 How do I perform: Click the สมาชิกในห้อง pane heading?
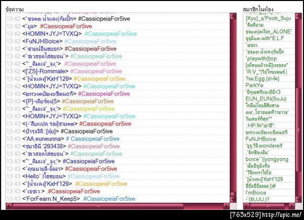coord(258,9)
